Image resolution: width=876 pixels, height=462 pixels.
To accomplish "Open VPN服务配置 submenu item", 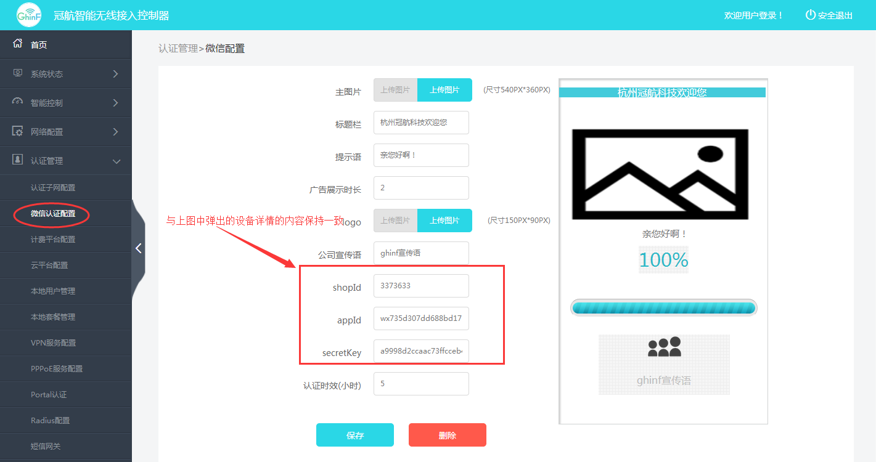I will 54,342.
